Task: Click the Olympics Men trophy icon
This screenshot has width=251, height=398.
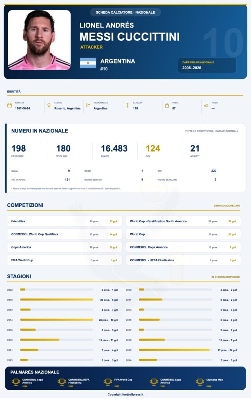Action: (200, 382)
